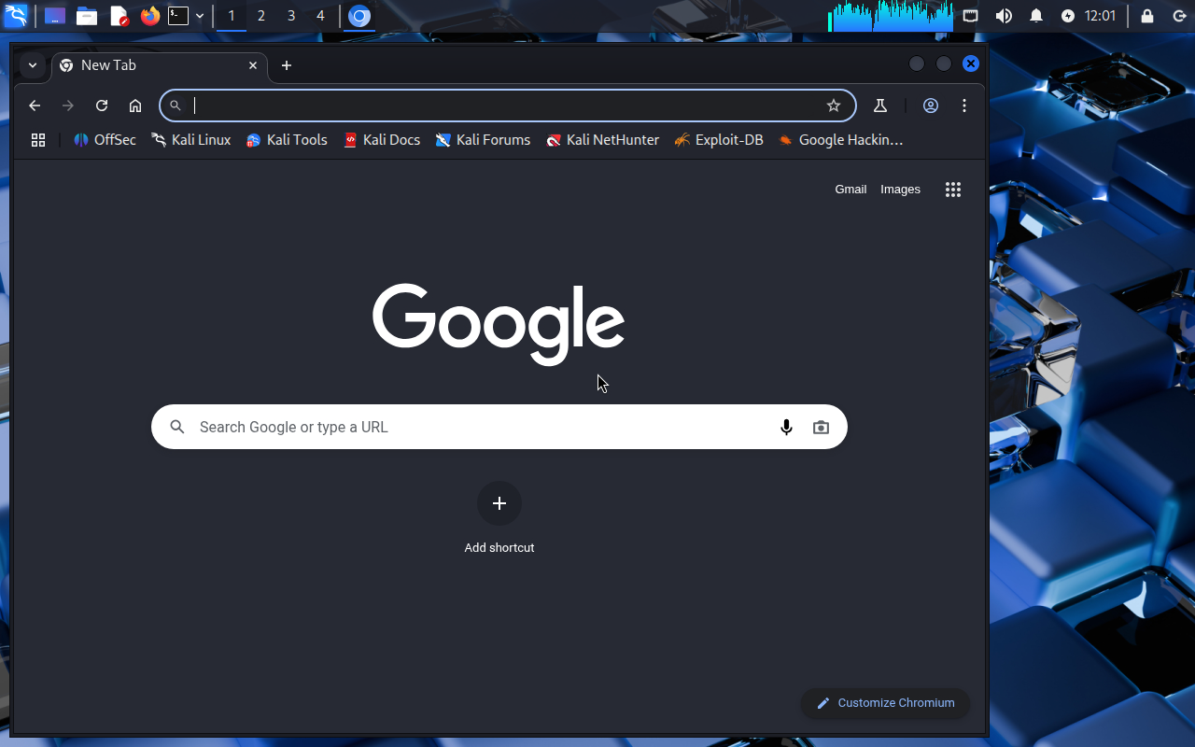Open the Gmail link

tap(851, 190)
